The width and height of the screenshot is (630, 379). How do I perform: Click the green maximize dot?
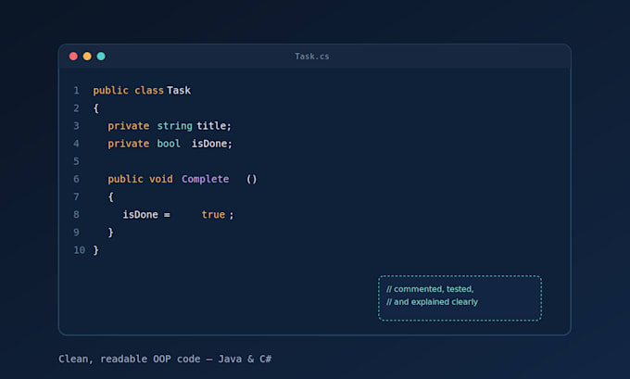(101, 57)
